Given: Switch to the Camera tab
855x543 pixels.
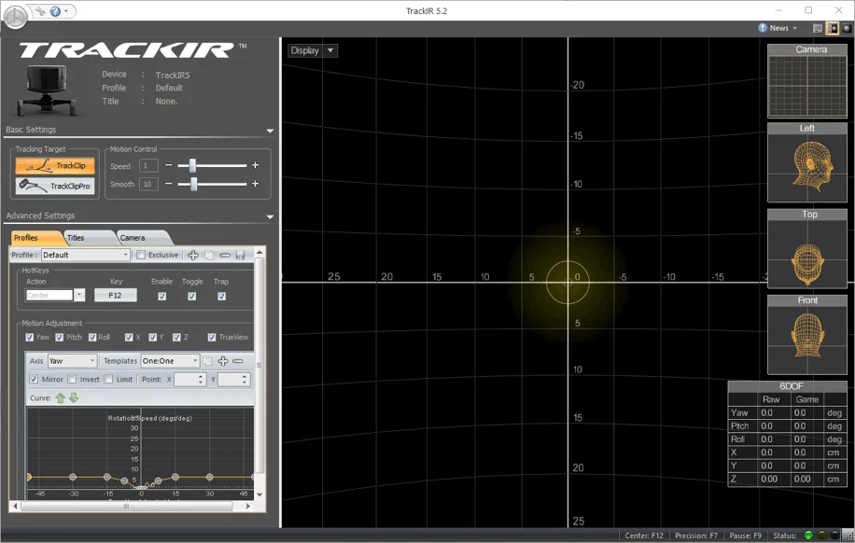Looking at the screenshot, I should (141, 238).
